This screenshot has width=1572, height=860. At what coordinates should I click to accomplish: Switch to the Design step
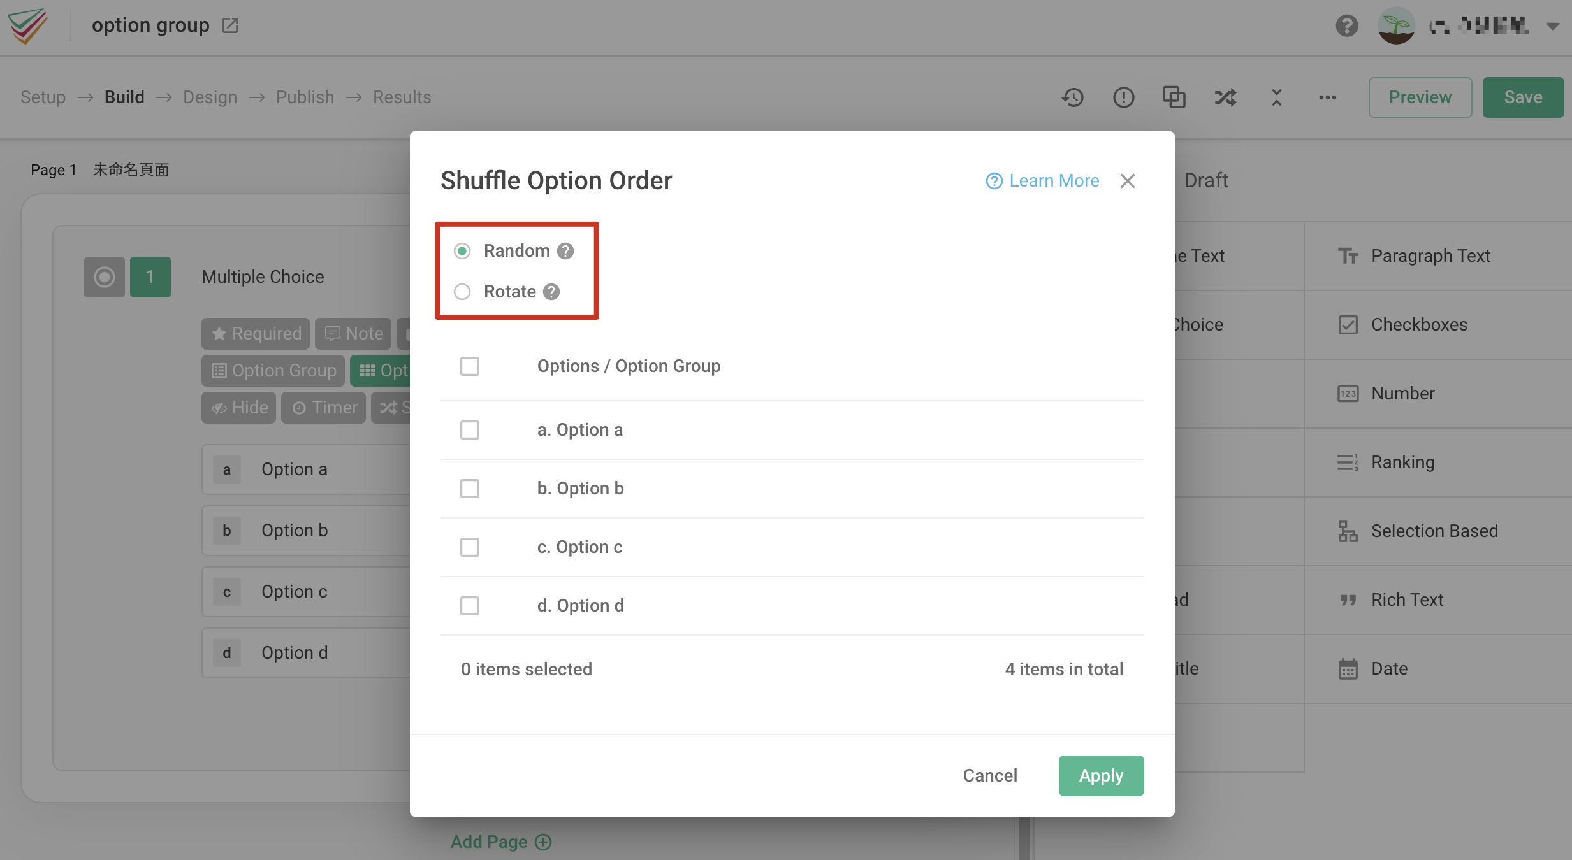coord(209,97)
